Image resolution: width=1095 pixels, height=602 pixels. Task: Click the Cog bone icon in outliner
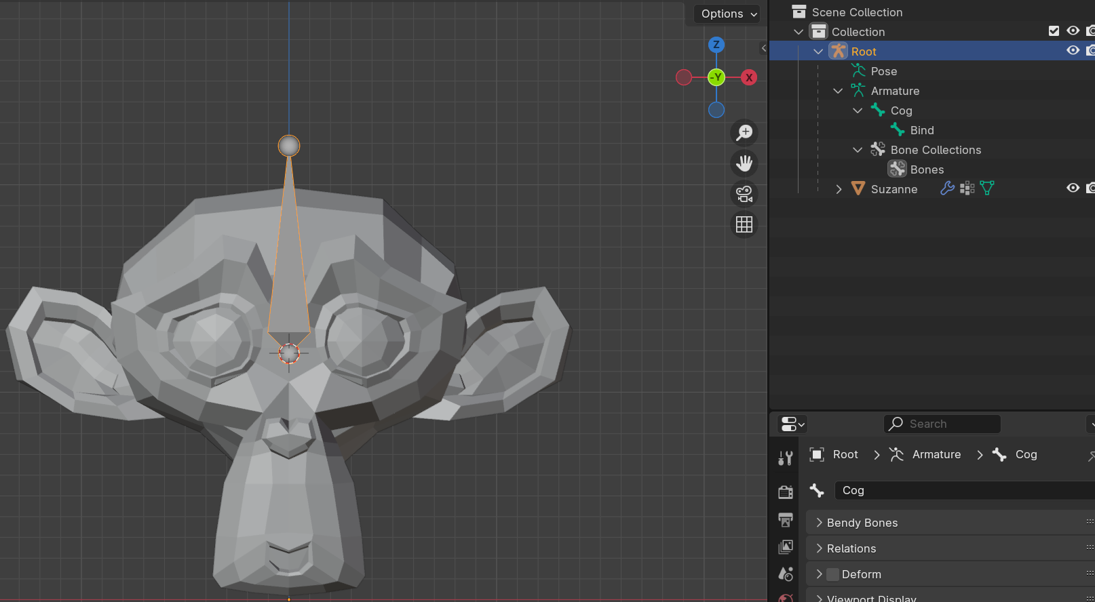point(878,110)
